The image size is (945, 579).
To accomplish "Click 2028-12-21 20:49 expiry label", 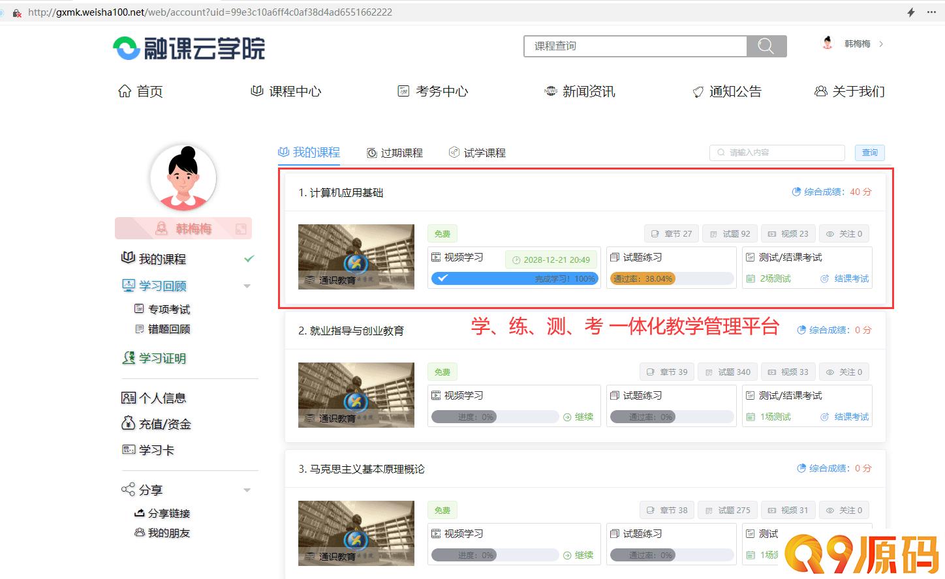I will coord(551,260).
